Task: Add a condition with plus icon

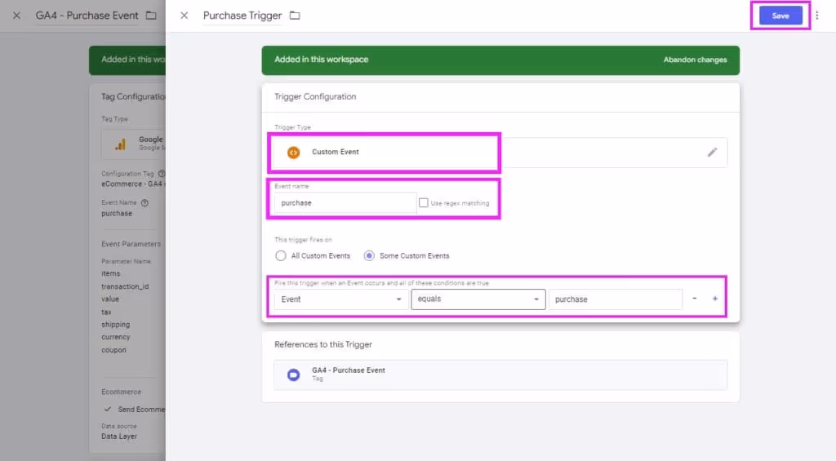Action: pos(715,299)
